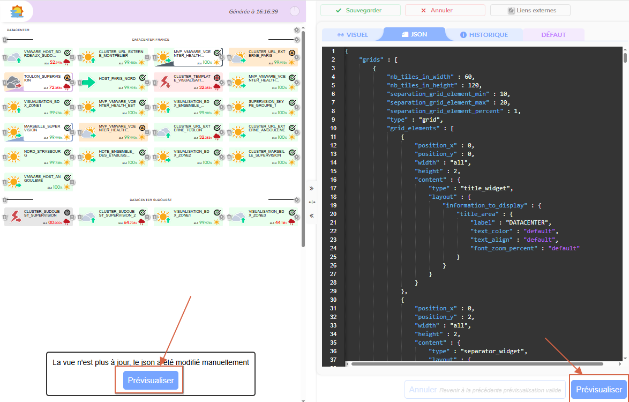Image resolution: width=629 pixels, height=402 pixels.
Task: Open gear settings for DATACENTER SUDOUEST separator
Action: coord(297,199)
